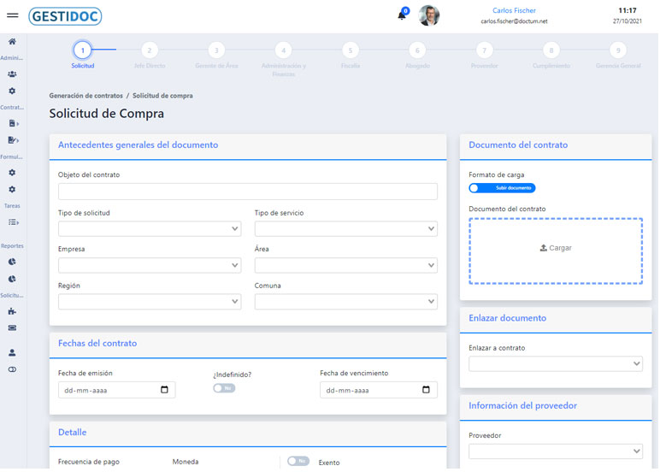This screenshot has height=472, width=660.
Task: Open the task list icon under Tareas
Action: pos(13,222)
